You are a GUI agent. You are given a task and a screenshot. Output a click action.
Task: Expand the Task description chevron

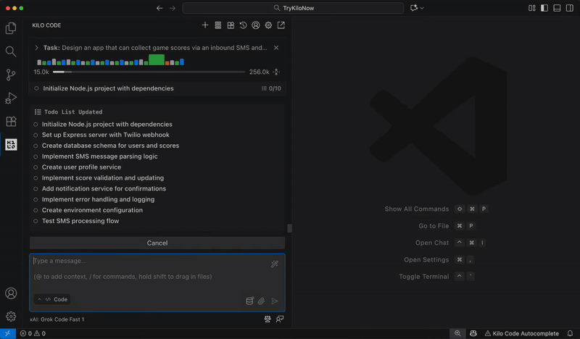click(36, 48)
